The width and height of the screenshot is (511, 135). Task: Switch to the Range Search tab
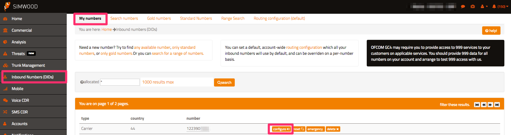(233, 19)
